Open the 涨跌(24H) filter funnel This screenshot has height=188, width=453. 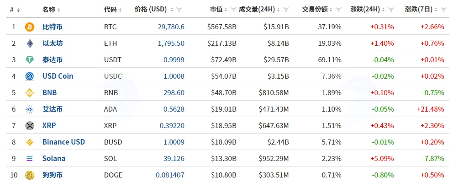click(391, 10)
